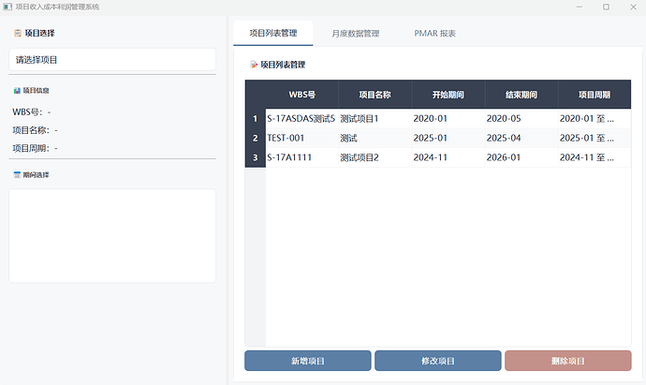Close the application window
The image size is (646, 385).
633,7
